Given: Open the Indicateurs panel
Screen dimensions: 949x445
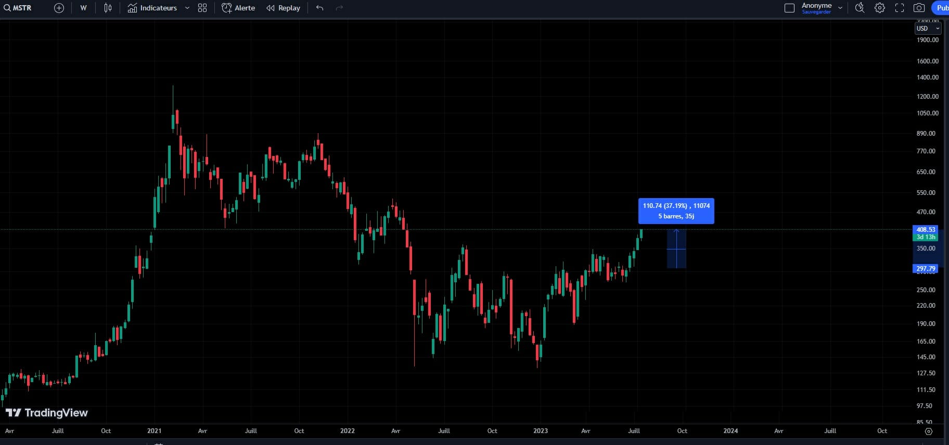Looking at the screenshot, I should [x=152, y=8].
